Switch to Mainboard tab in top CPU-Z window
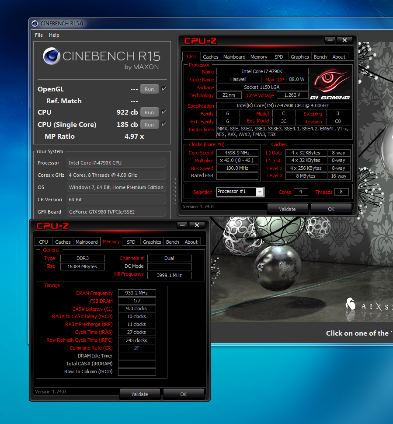The height and width of the screenshot is (424, 393). point(234,57)
